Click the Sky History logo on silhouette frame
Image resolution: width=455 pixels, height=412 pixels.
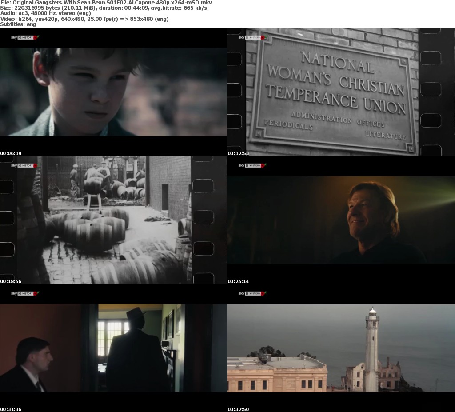click(25, 293)
